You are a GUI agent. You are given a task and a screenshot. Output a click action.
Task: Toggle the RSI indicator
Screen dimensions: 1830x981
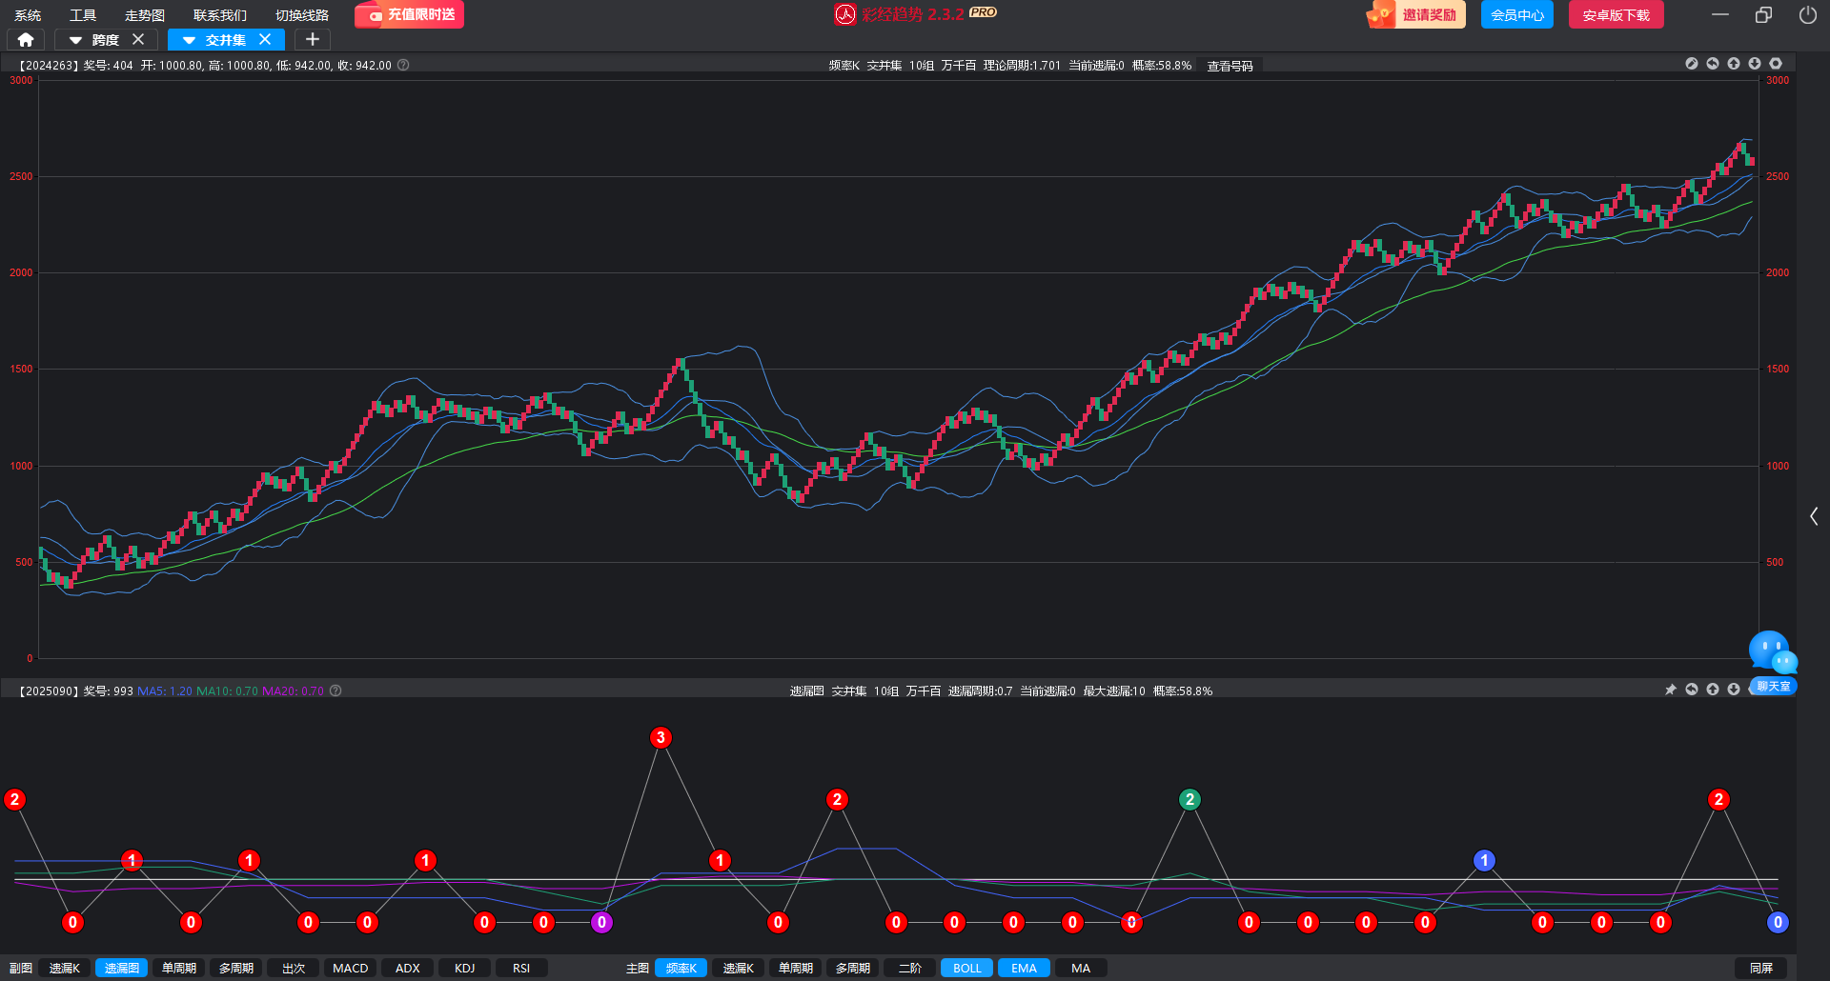click(x=521, y=968)
